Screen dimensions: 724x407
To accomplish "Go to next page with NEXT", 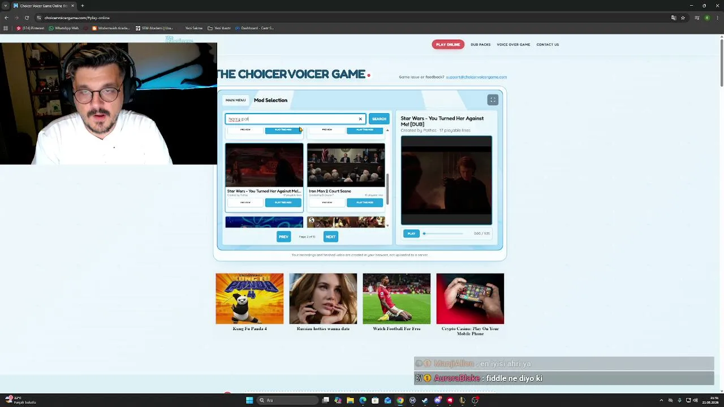I will click(331, 237).
